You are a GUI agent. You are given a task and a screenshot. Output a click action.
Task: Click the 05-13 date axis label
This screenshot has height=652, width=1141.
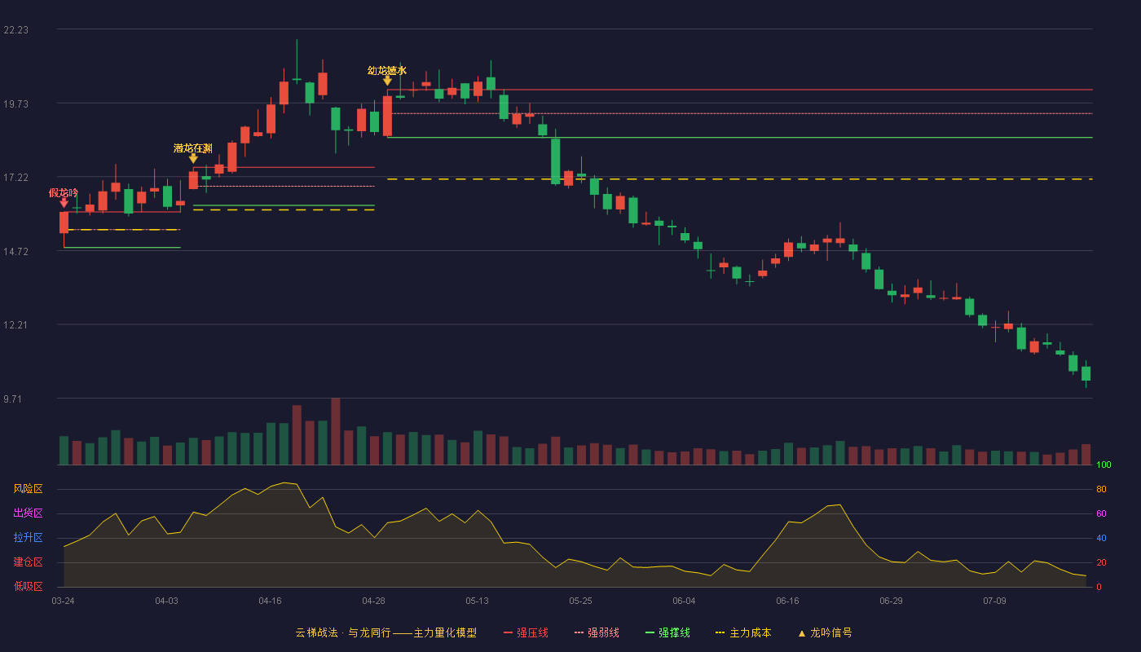click(x=477, y=601)
